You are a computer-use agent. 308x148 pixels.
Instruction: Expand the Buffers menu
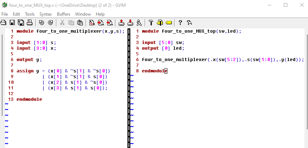click(x=63, y=14)
